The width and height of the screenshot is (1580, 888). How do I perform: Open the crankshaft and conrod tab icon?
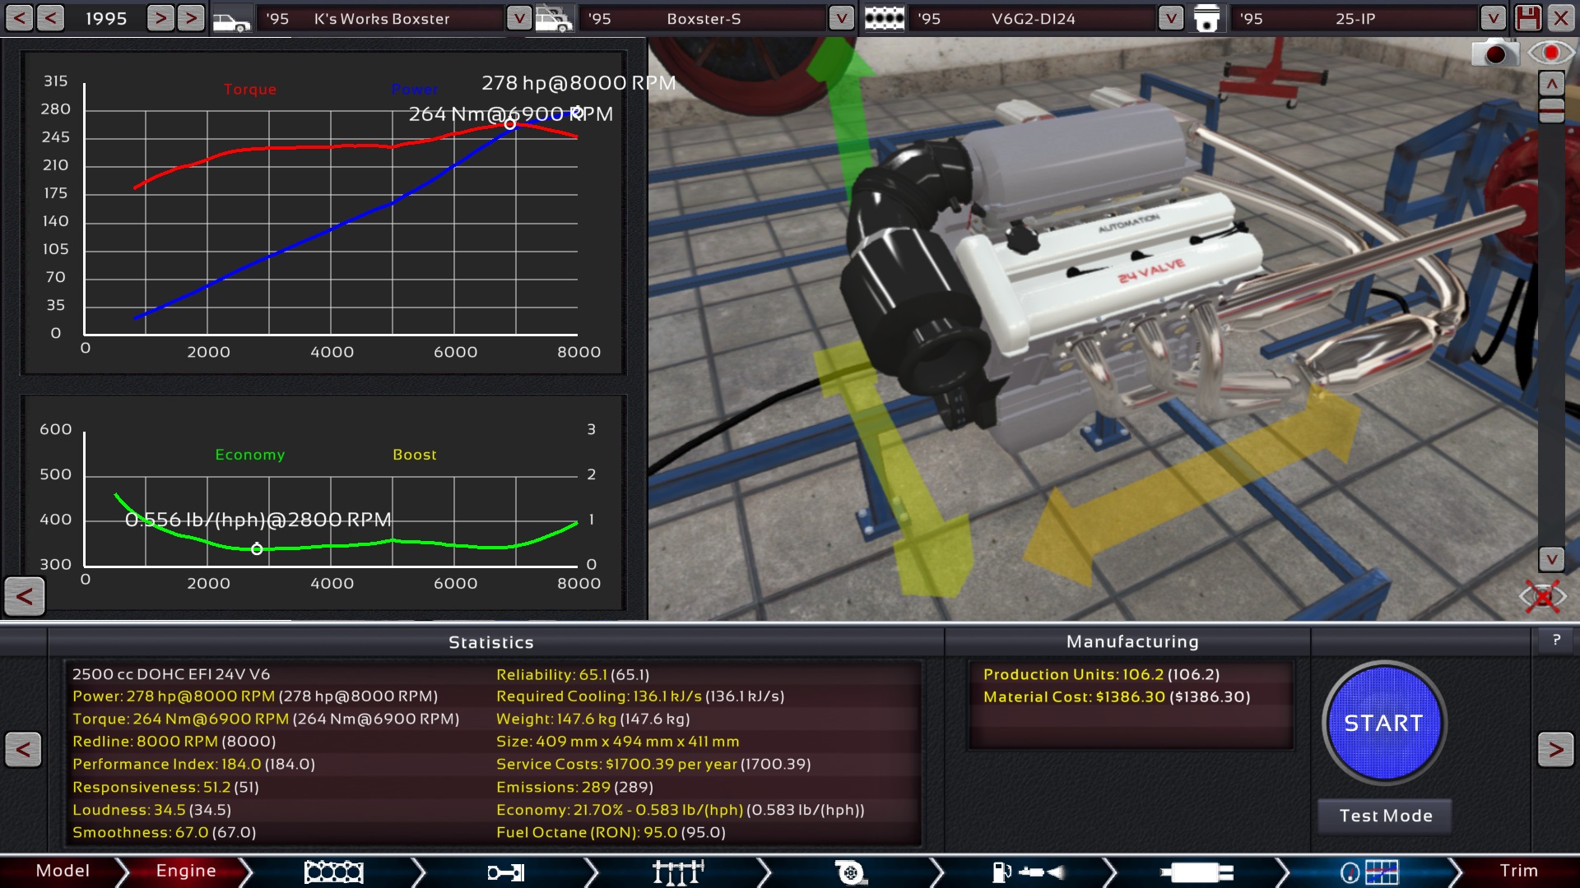click(x=506, y=872)
